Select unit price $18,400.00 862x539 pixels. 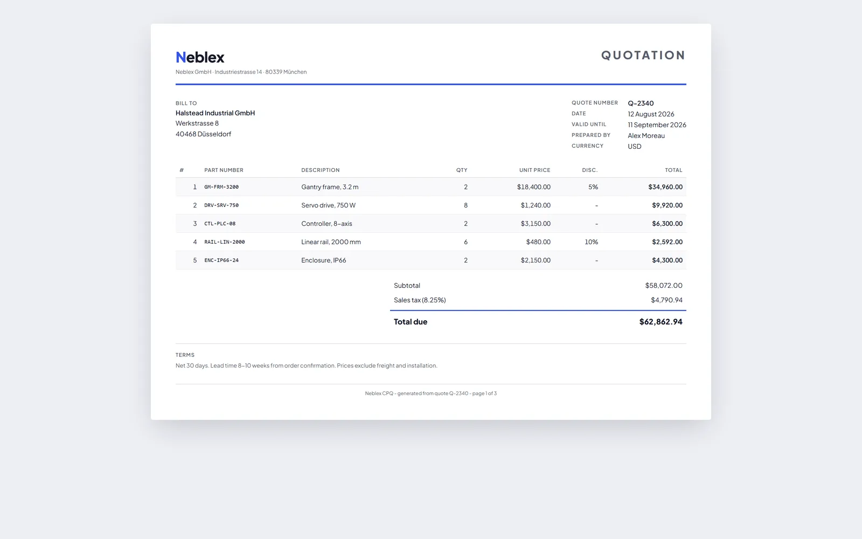534,187
